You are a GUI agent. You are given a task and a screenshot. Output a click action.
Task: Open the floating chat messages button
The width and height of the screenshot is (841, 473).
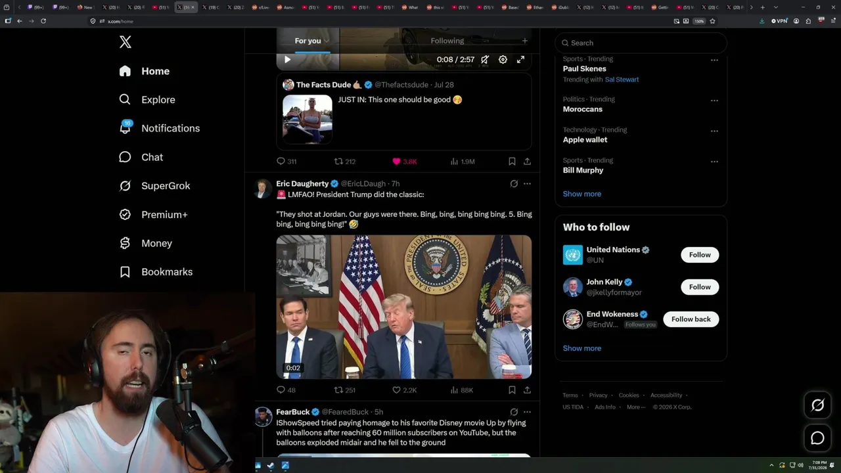pyautogui.click(x=817, y=438)
